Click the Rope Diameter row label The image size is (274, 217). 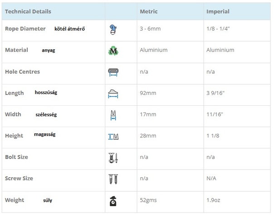tap(25, 28)
